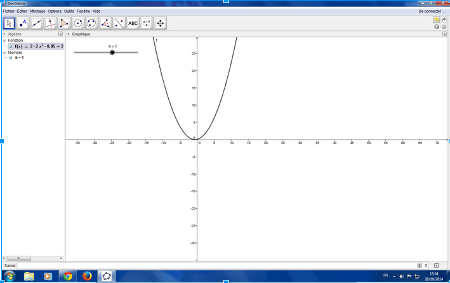Viewport: 450px width, 283px height.
Task: Pick the Perpendicular line tool
Action: tap(51, 23)
